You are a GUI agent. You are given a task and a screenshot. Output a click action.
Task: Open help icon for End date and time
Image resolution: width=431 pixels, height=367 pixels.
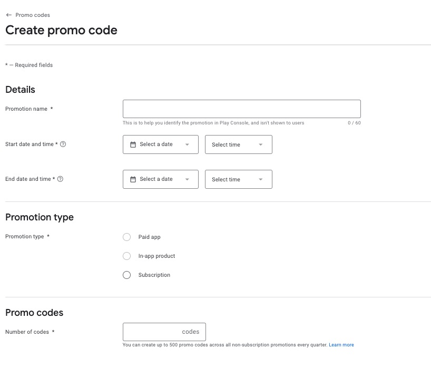(x=60, y=179)
